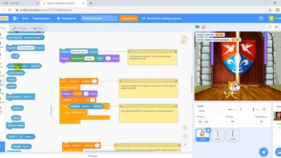
Task: Open можно dropdown in перетаскивать block
Action: 28,97
